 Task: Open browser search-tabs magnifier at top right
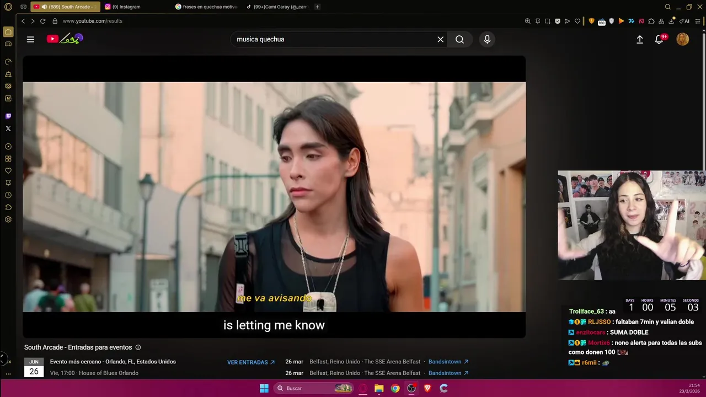point(668,7)
